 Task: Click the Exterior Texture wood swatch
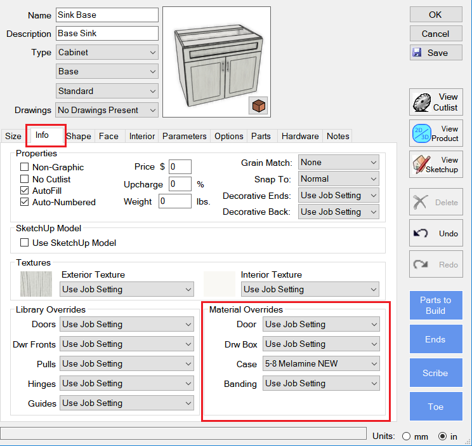click(36, 283)
